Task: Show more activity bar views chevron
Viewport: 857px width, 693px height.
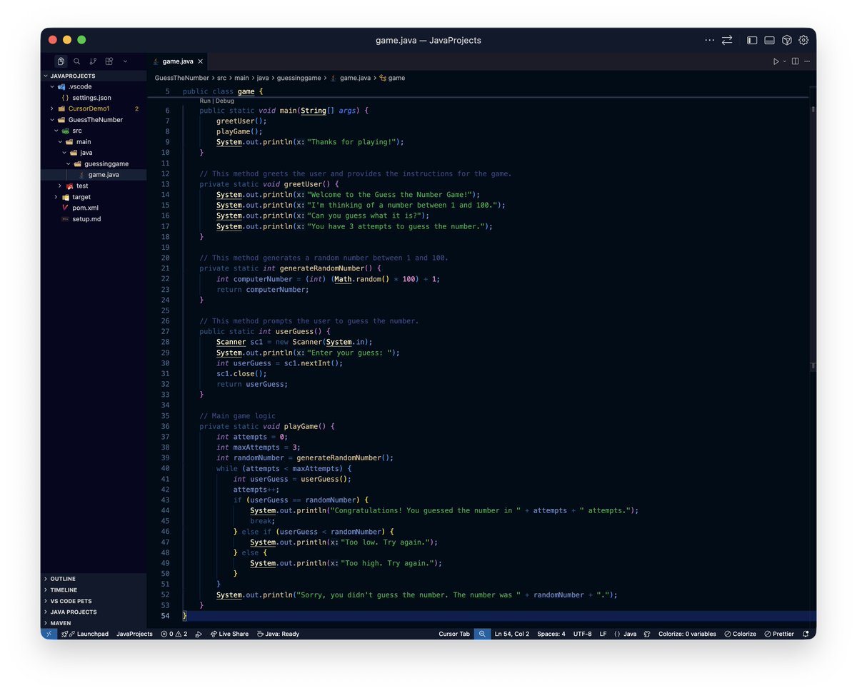Action: pyautogui.click(x=126, y=61)
